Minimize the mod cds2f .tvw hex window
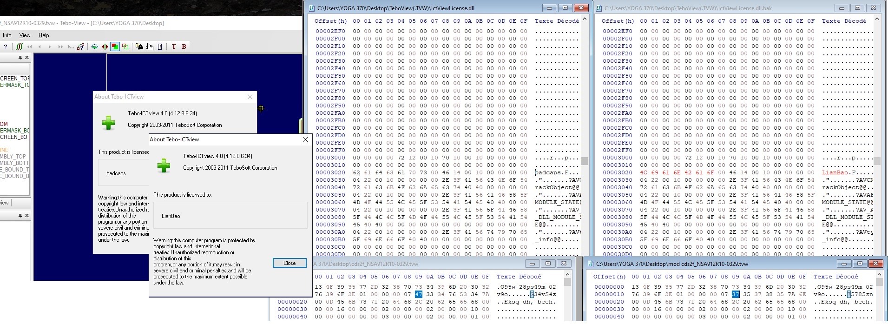The image size is (888, 324). tap(844, 264)
